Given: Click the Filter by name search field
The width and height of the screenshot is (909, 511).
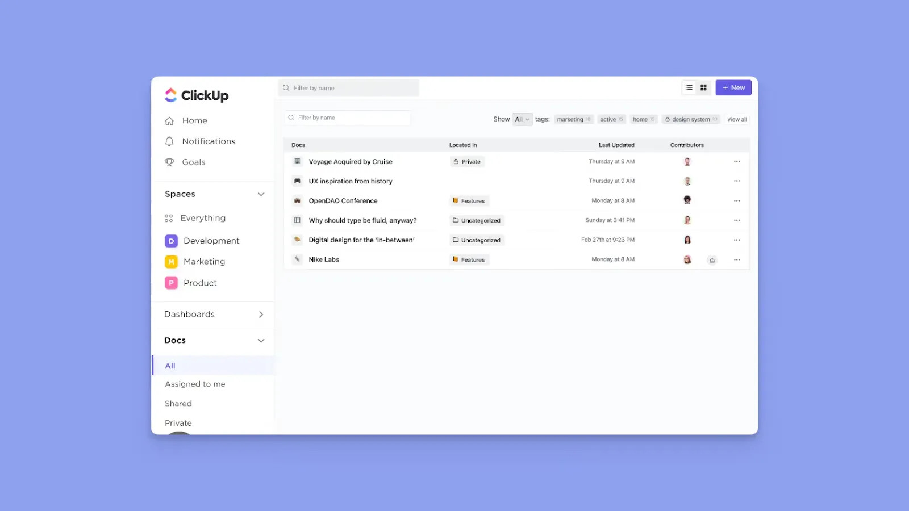Looking at the screenshot, I should 348,87.
